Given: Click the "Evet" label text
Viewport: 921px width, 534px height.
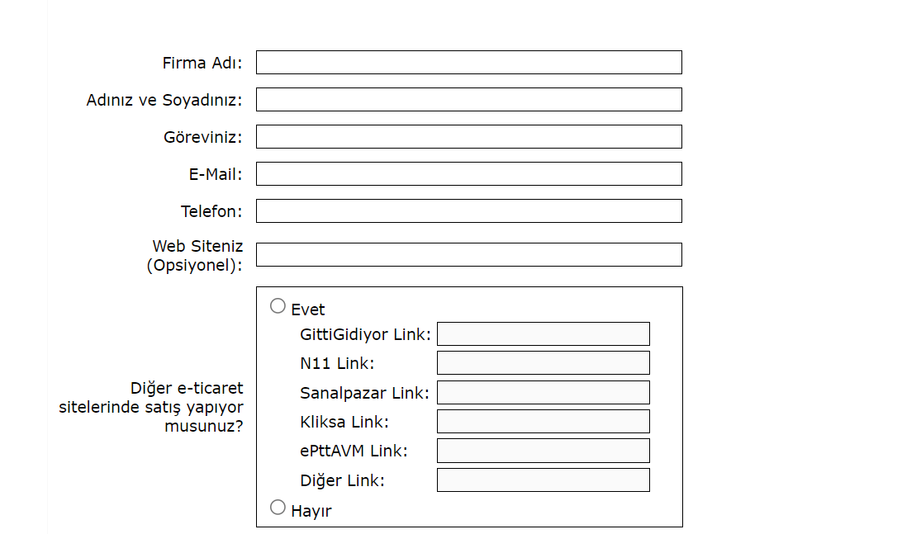Looking at the screenshot, I should (x=308, y=310).
